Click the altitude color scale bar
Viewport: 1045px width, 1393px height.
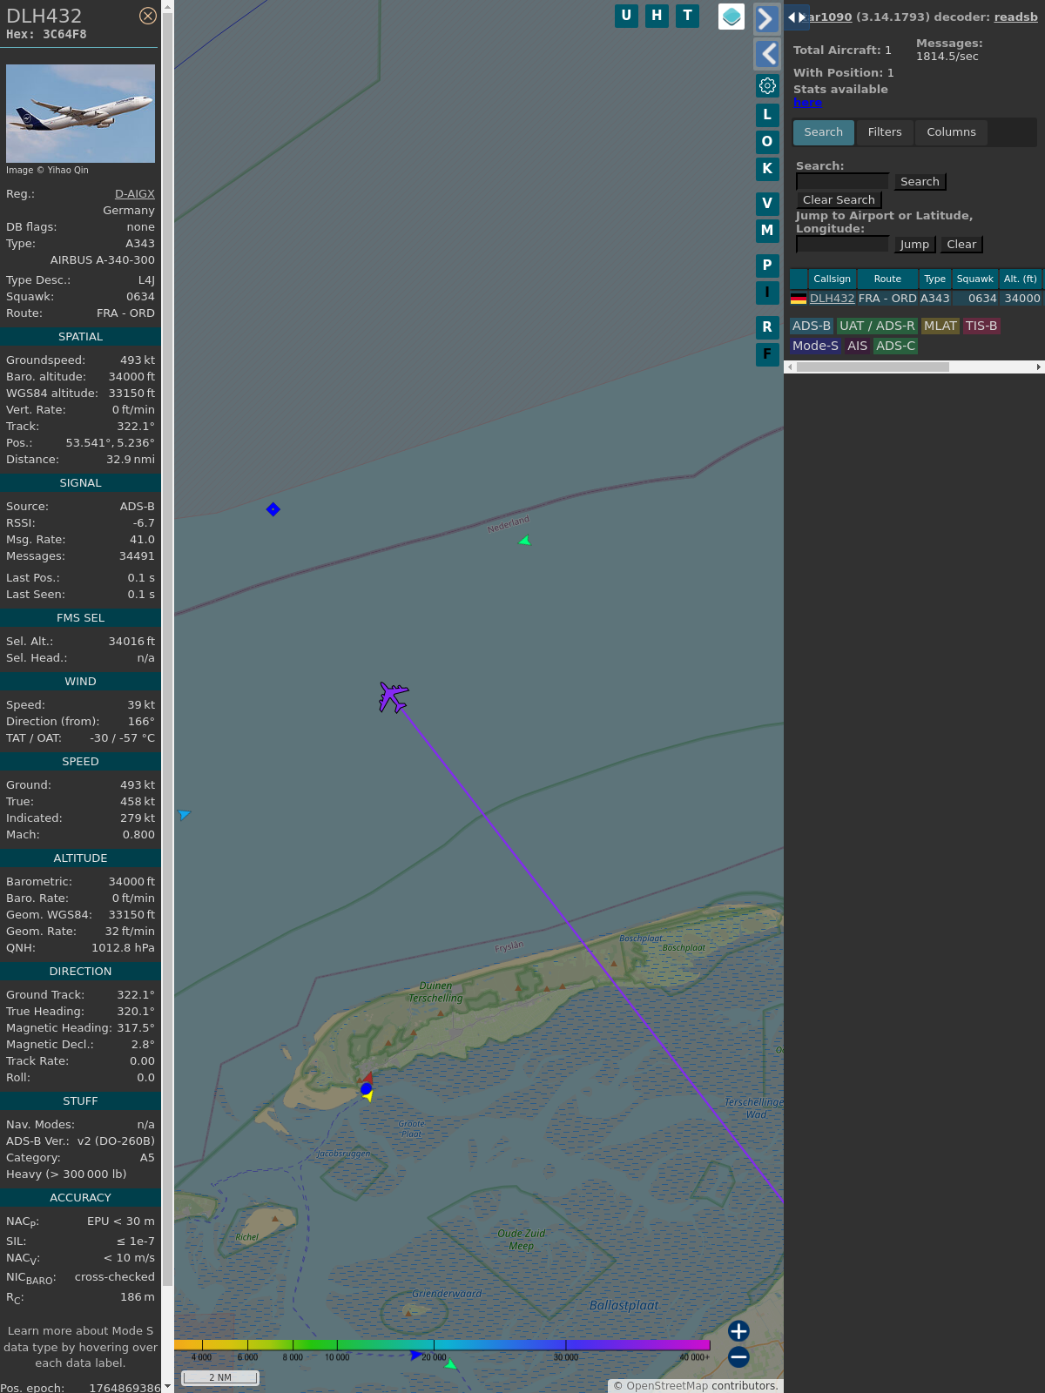[x=442, y=1345]
